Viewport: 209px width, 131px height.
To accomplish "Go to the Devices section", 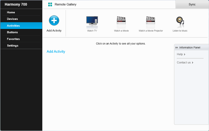I will pyautogui.click(x=12, y=19).
